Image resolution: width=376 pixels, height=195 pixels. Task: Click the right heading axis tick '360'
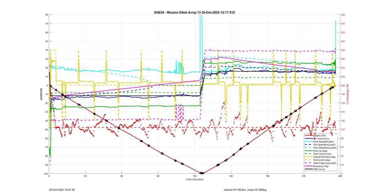tap(343, 15)
